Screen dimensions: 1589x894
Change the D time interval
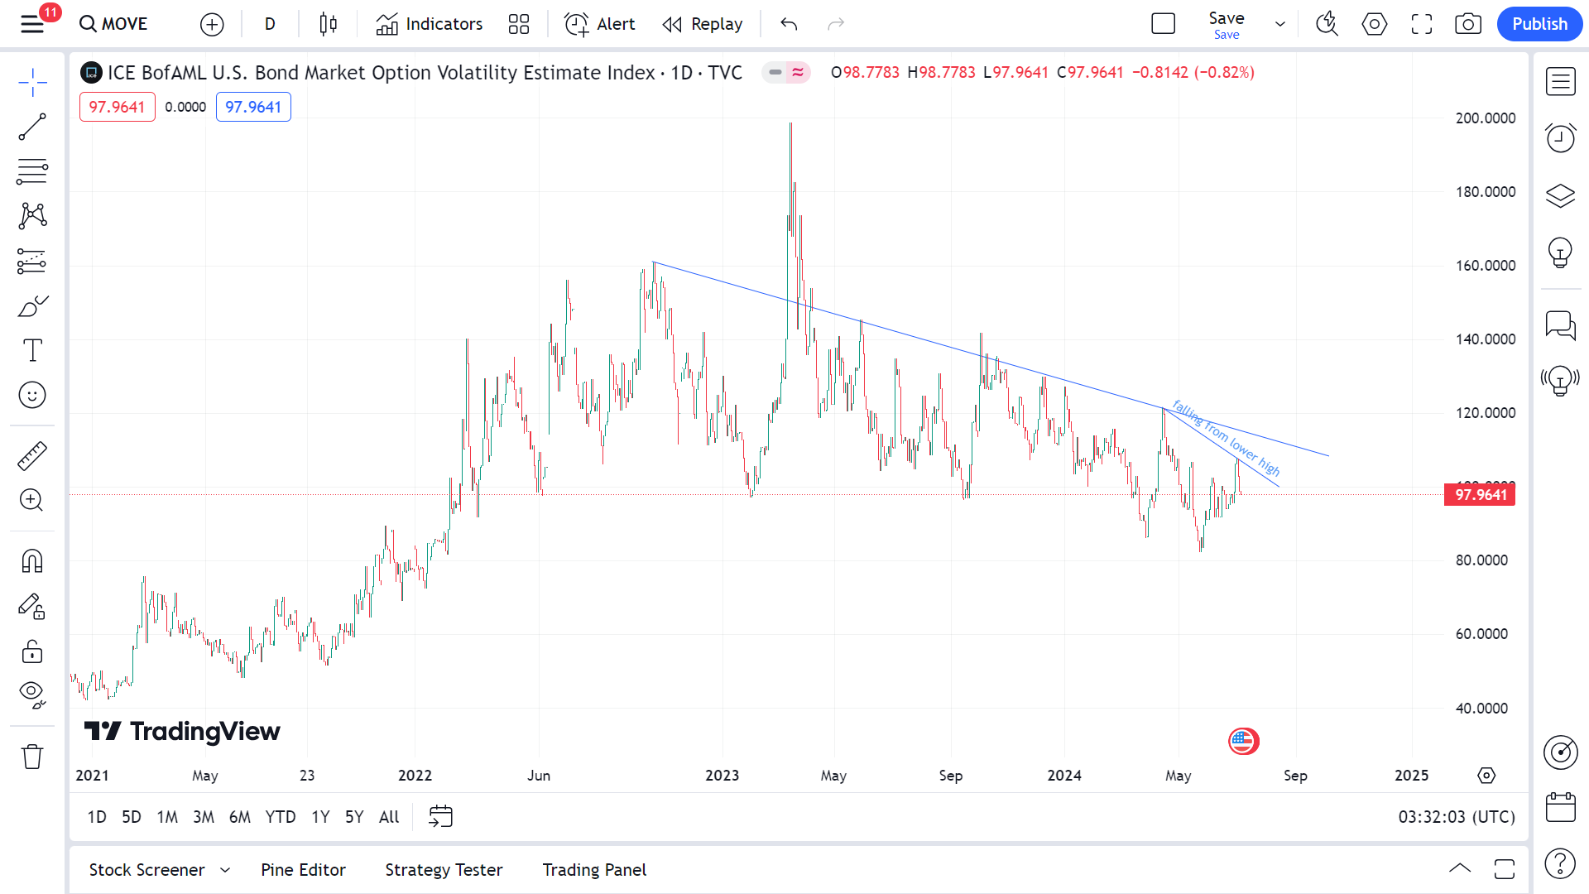click(x=270, y=24)
